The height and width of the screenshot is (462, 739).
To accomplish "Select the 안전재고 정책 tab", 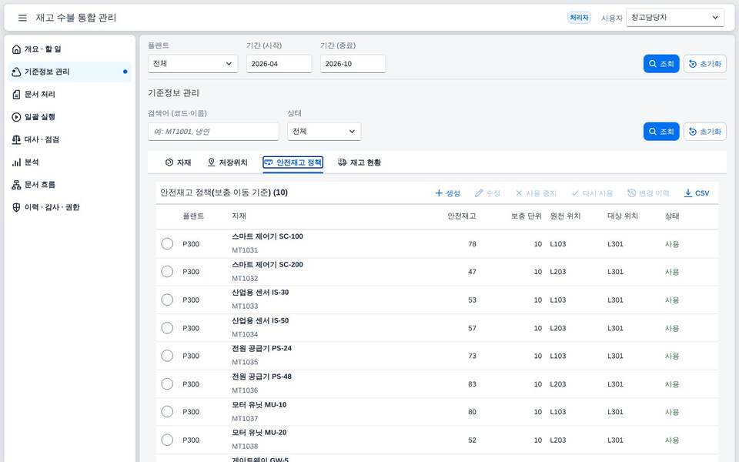I will 293,162.
